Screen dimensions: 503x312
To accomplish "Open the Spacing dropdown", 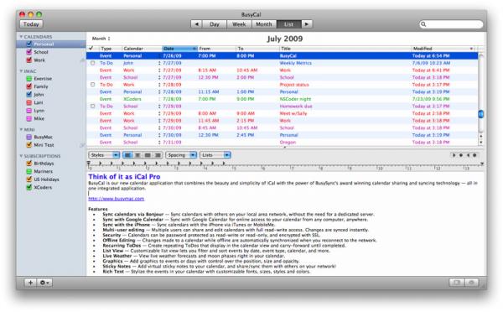I will [x=181, y=155].
